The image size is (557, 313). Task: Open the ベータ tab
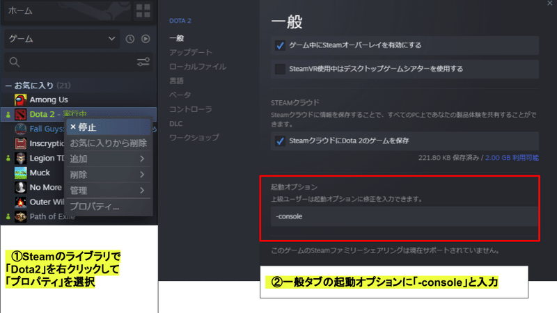point(180,95)
